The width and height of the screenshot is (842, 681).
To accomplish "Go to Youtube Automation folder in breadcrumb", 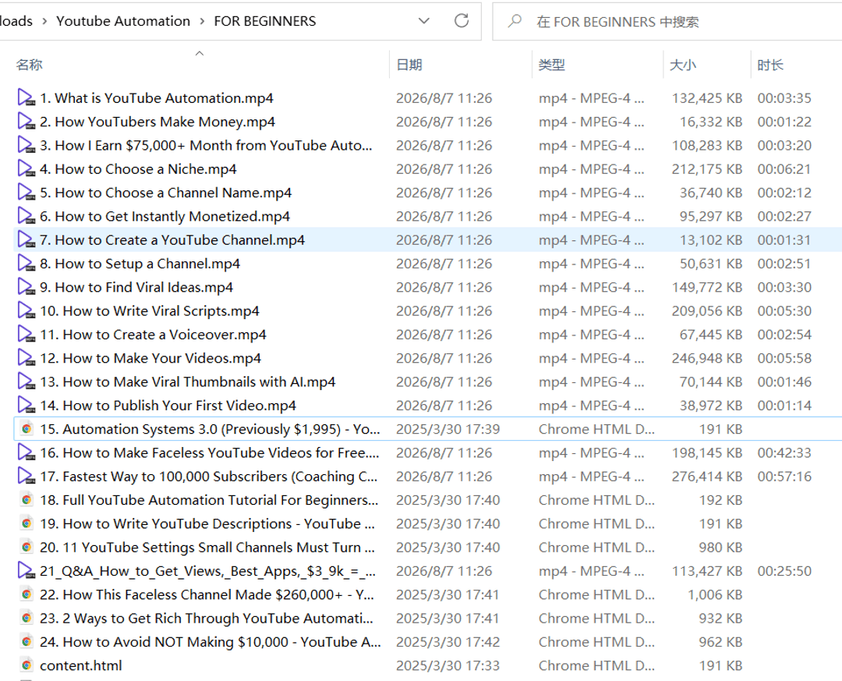I will 123,21.
